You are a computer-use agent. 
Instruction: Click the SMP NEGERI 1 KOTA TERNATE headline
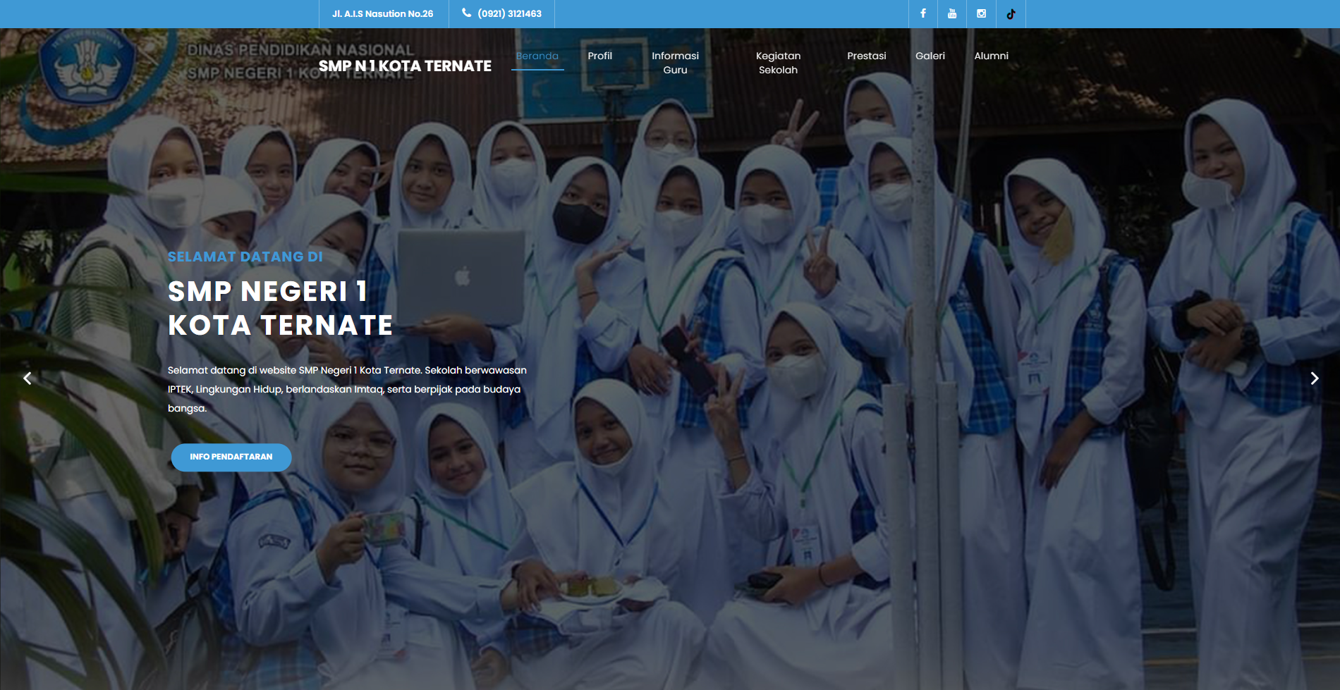click(x=280, y=308)
